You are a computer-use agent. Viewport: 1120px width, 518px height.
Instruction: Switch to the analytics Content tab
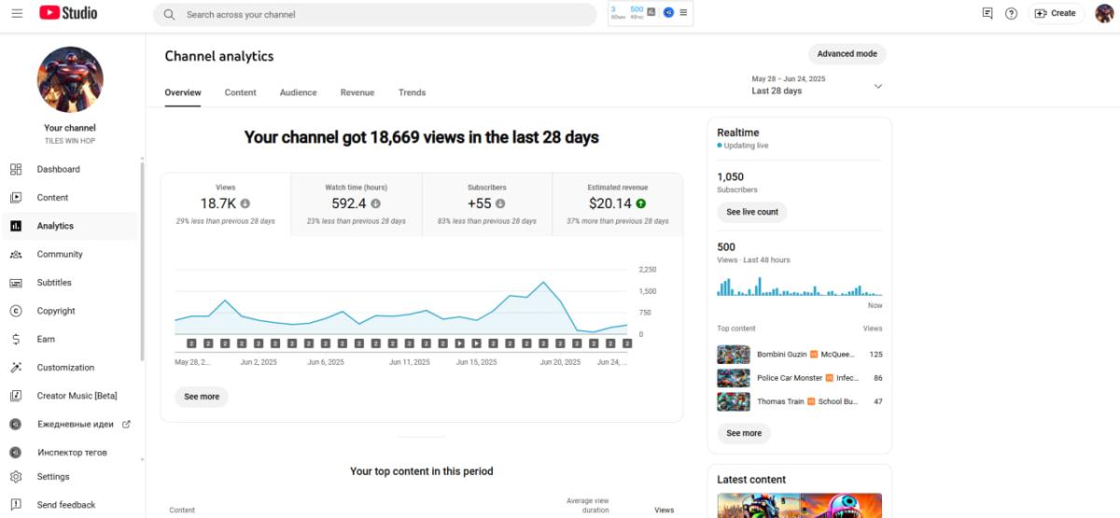point(241,92)
